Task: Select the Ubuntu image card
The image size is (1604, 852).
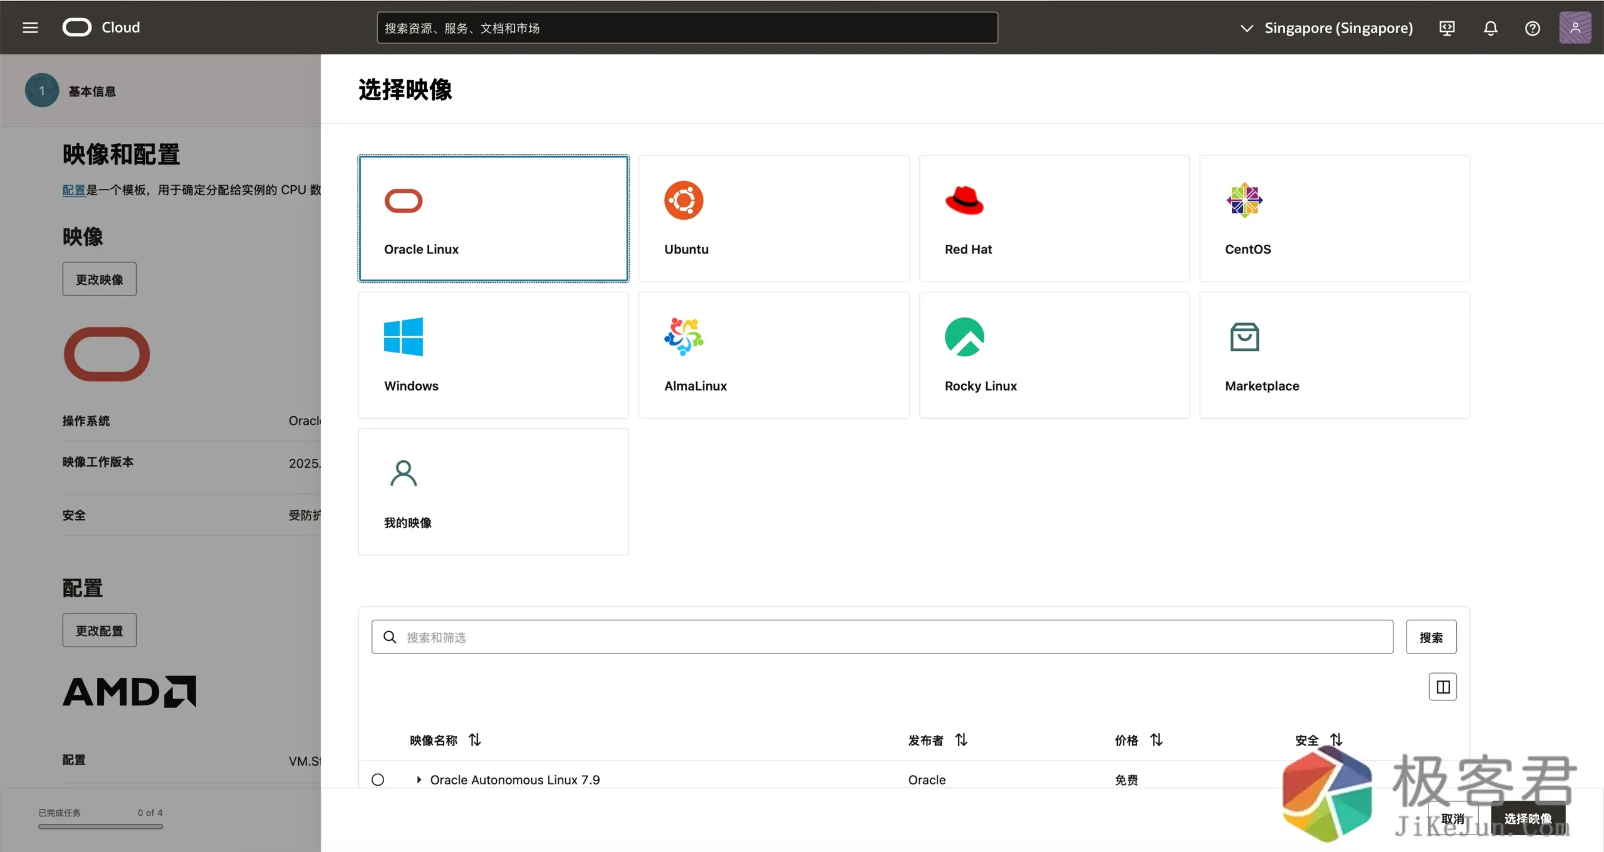Action: point(774,218)
